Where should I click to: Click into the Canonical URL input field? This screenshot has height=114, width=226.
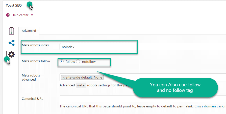point(143,99)
